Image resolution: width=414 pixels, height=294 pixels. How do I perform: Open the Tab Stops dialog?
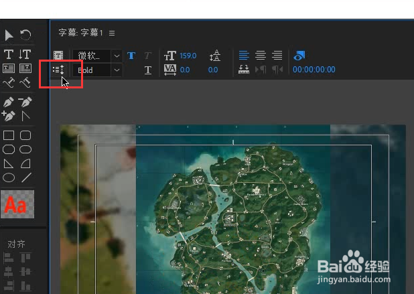click(244, 70)
